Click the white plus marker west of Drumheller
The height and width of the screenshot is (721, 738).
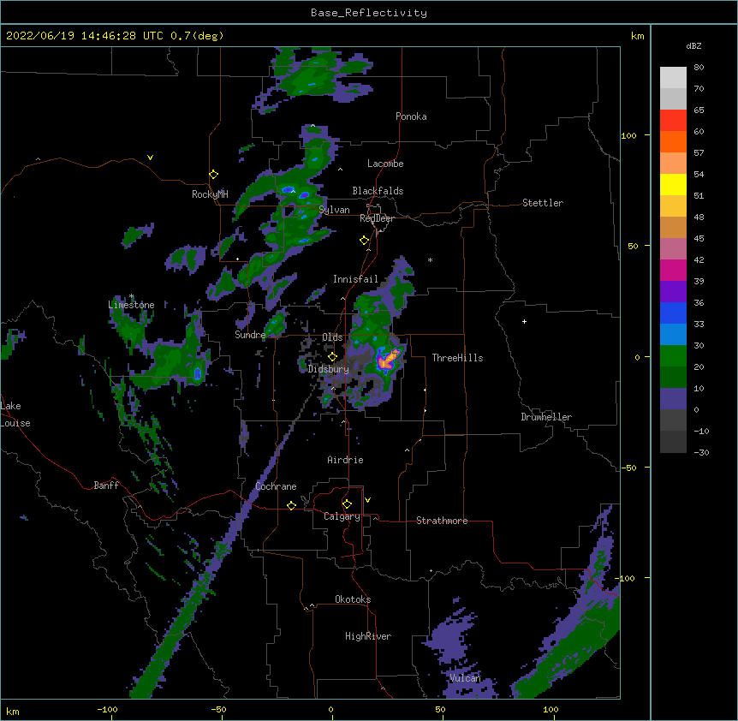click(x=524, y=321)
